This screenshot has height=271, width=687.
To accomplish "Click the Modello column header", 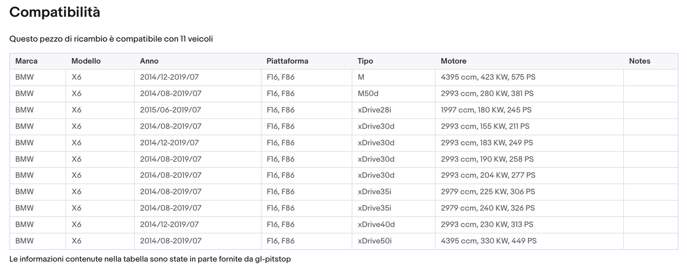I will tap(86, 61).
